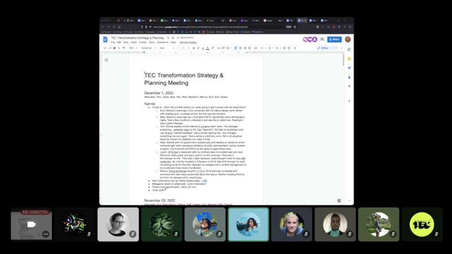This screenshot has height=254, width=452.
Task: Open the File menu
Action: pos(113,42)
